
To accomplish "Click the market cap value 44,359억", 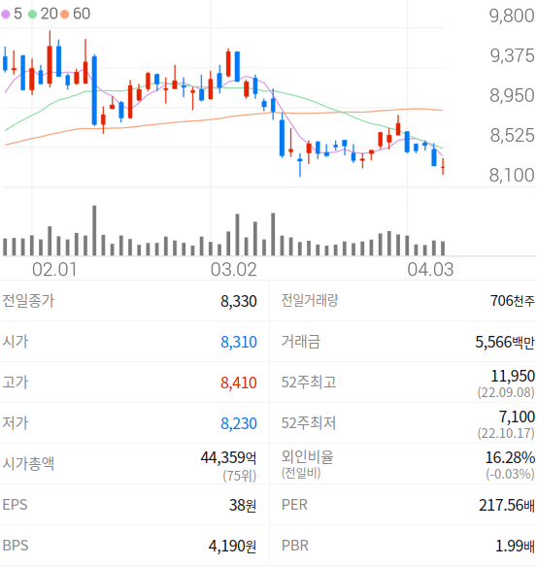I will 228,457.
